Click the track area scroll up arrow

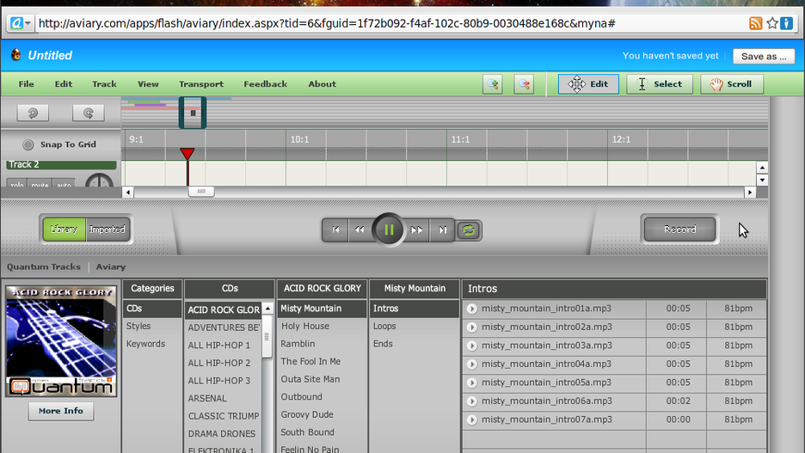click(762, 168)
